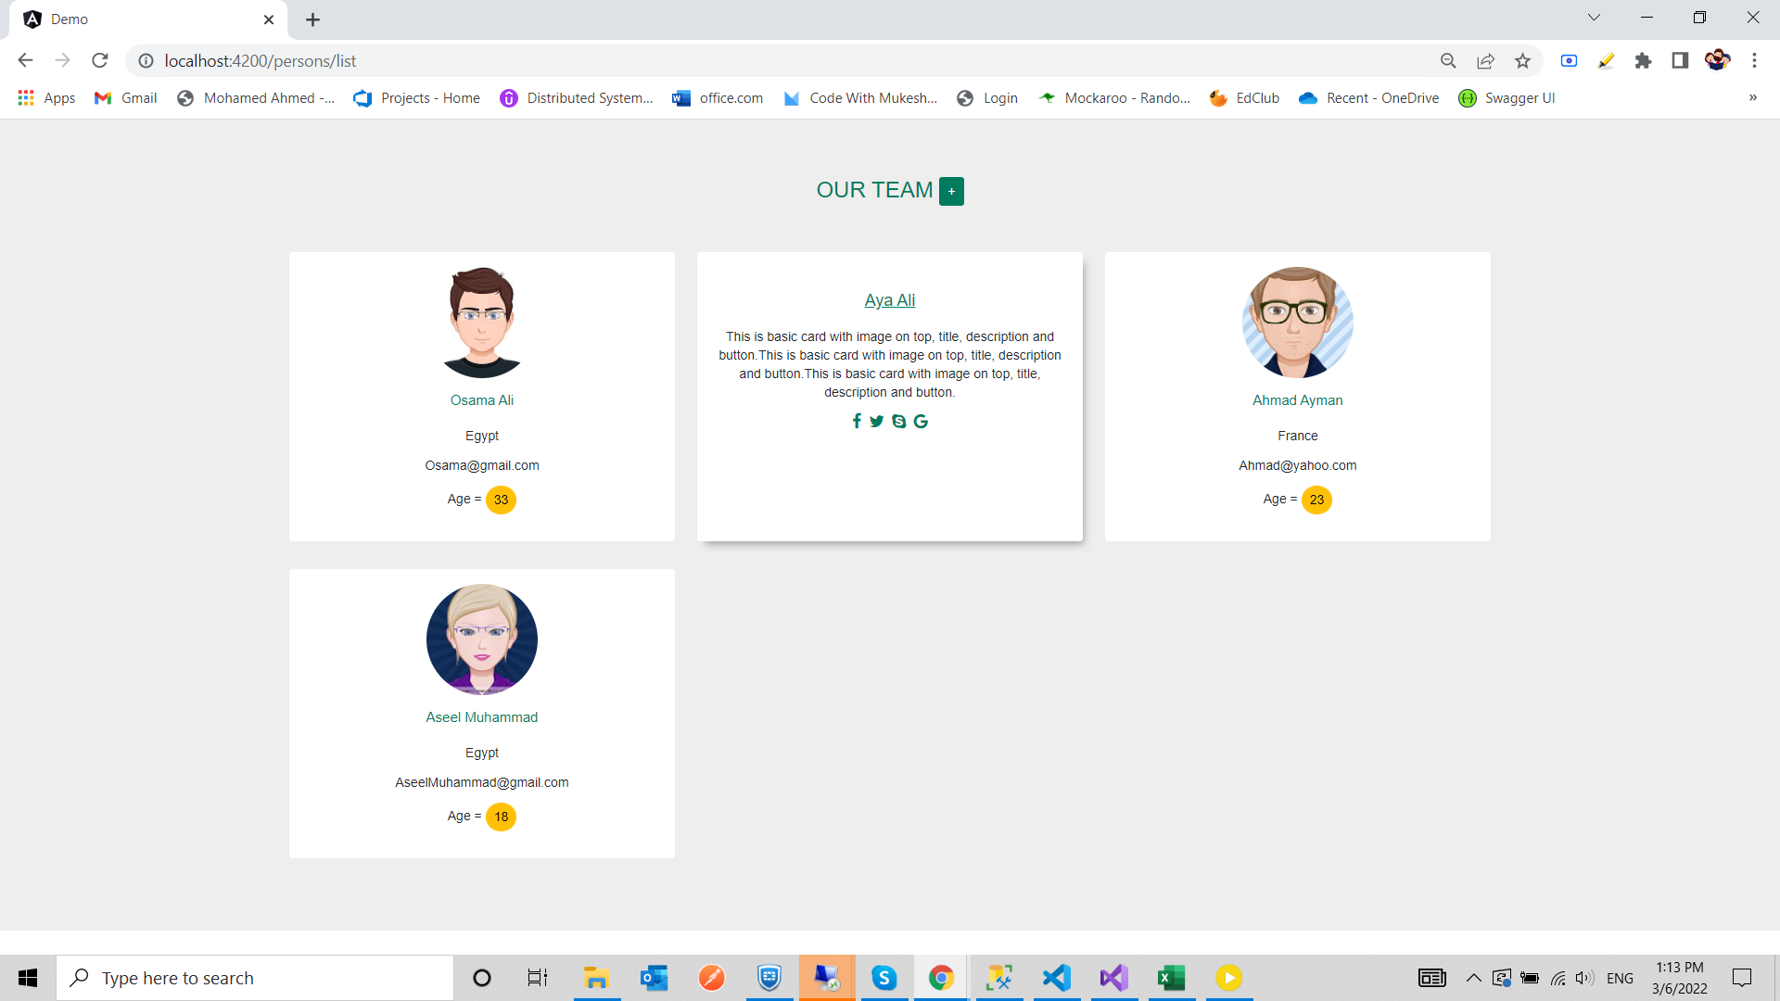This screenshot has width=1780, height=1001.
Task: Show hidden icons in the system tray
Action: (x=1473, y=978)
